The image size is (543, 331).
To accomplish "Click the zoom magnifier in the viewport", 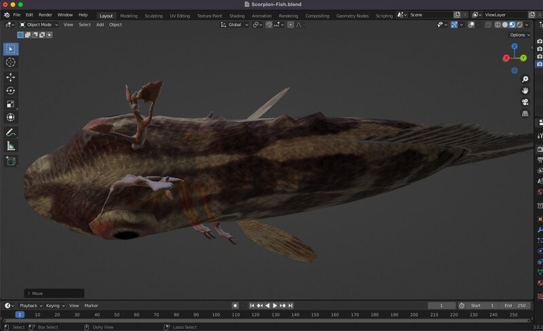I will click(525, 79).
